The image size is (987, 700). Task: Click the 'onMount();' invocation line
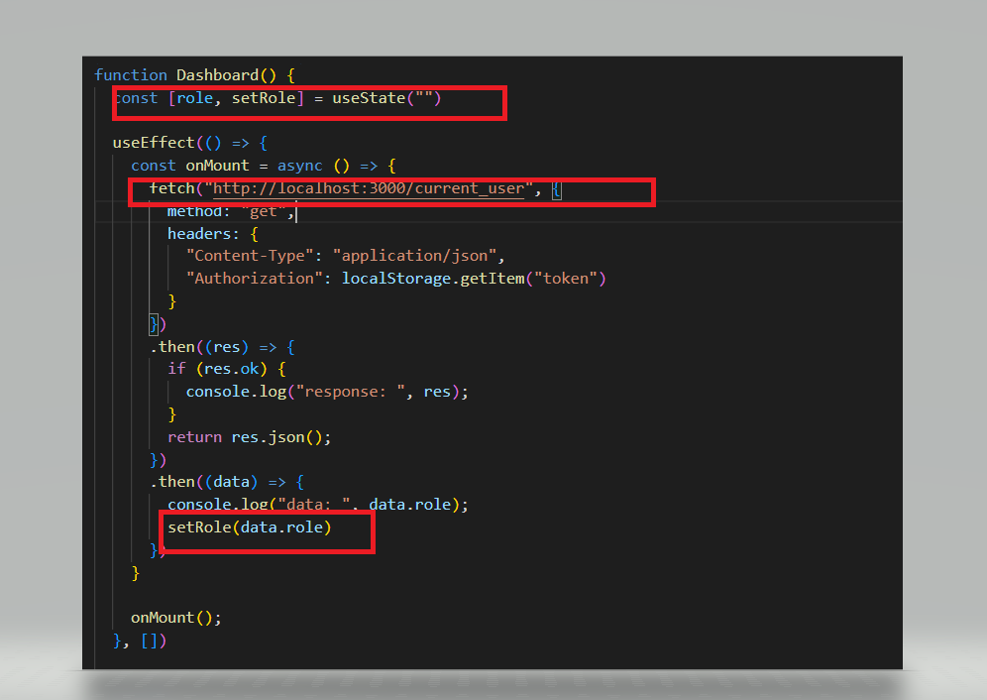pos(176,618)
